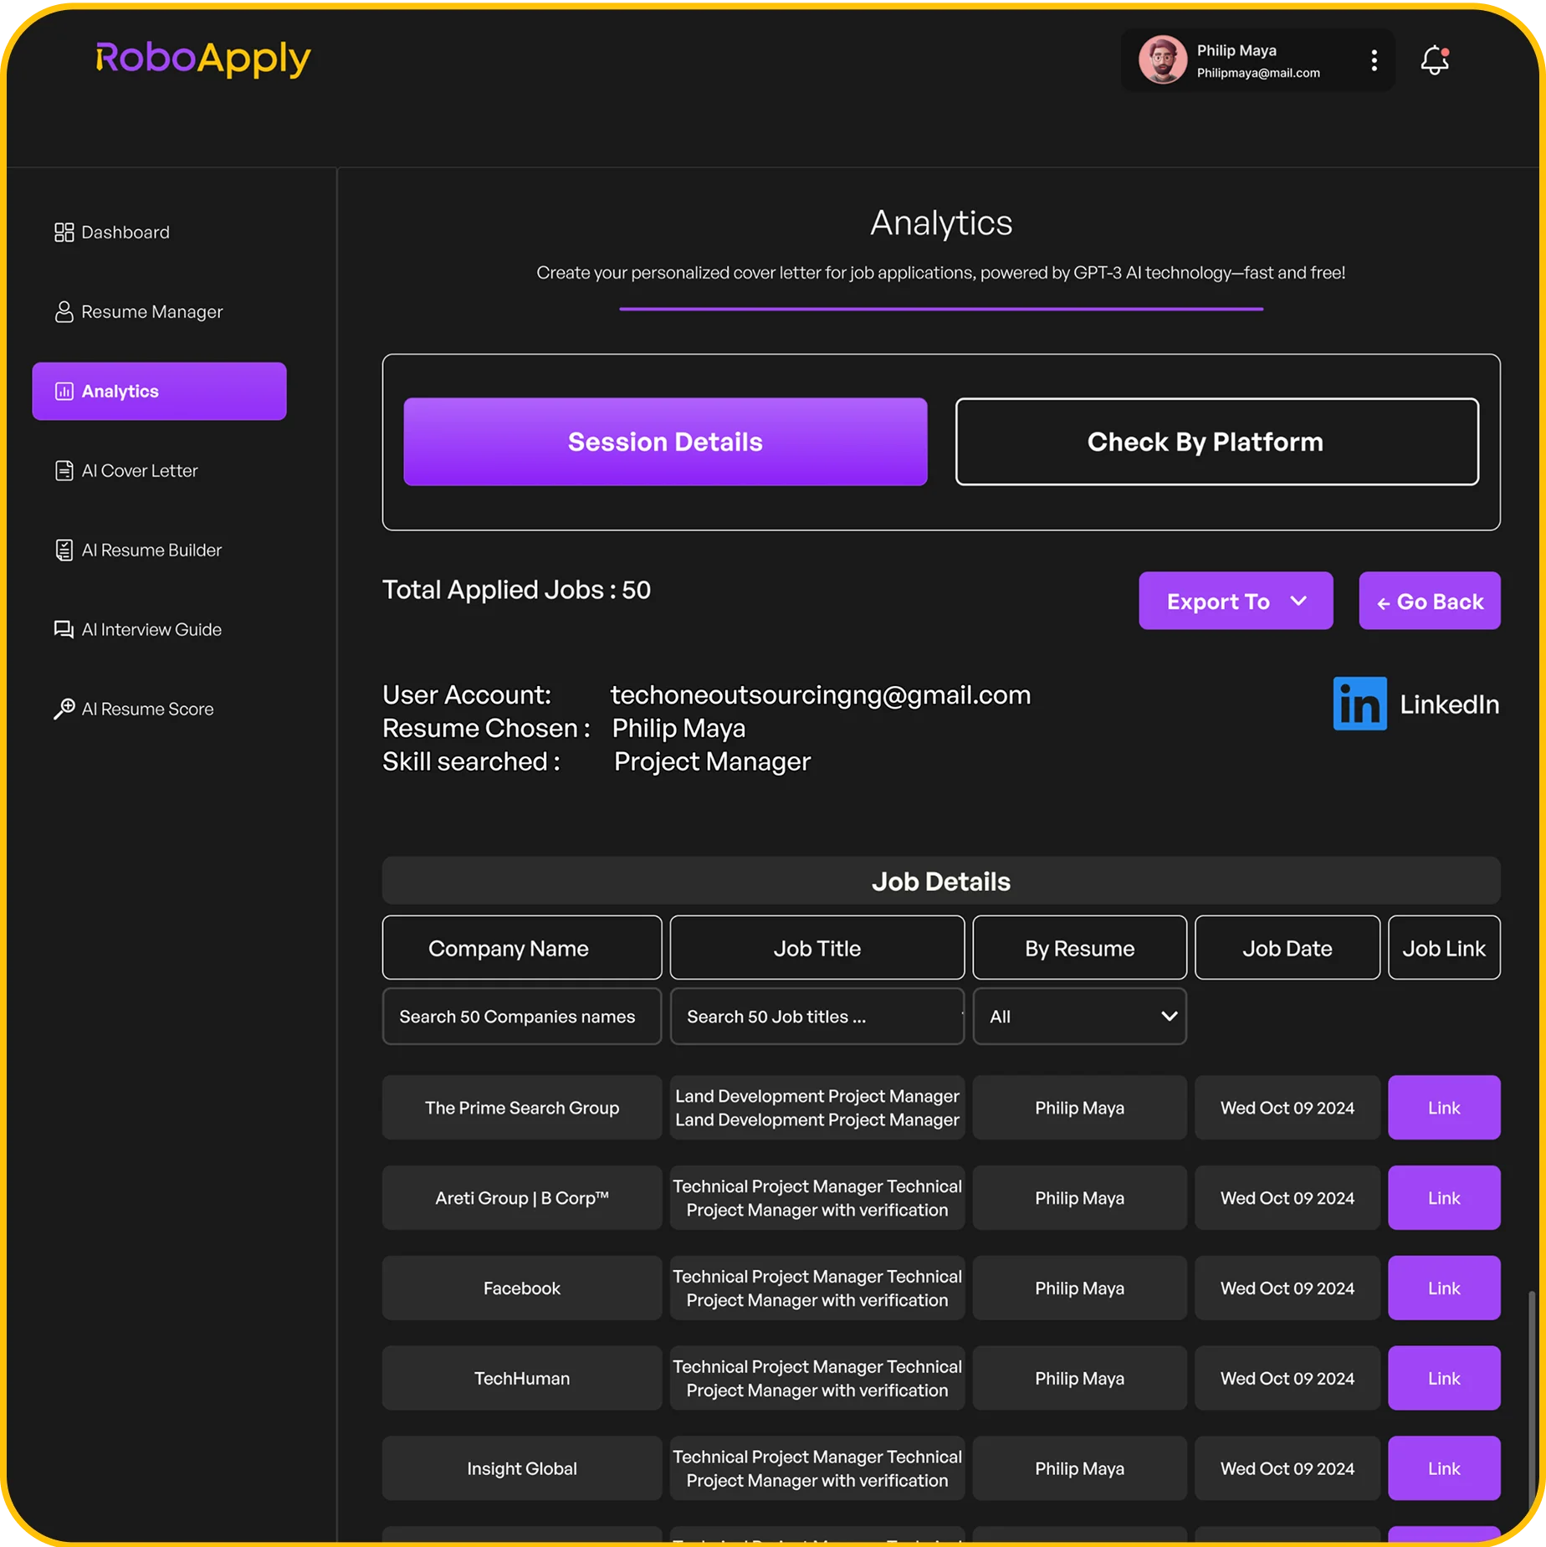Focus the Search 50 Job titles field

click(x=817, y=1017)
